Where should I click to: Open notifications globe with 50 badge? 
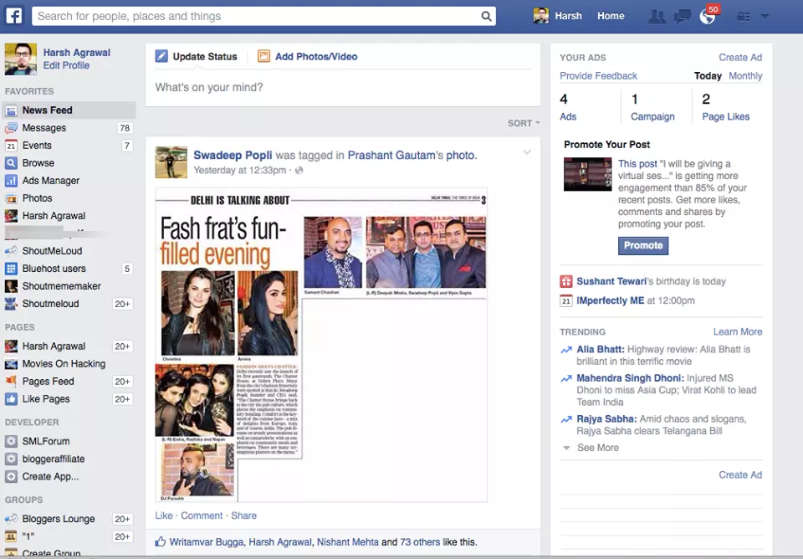[x=708, y=17]
